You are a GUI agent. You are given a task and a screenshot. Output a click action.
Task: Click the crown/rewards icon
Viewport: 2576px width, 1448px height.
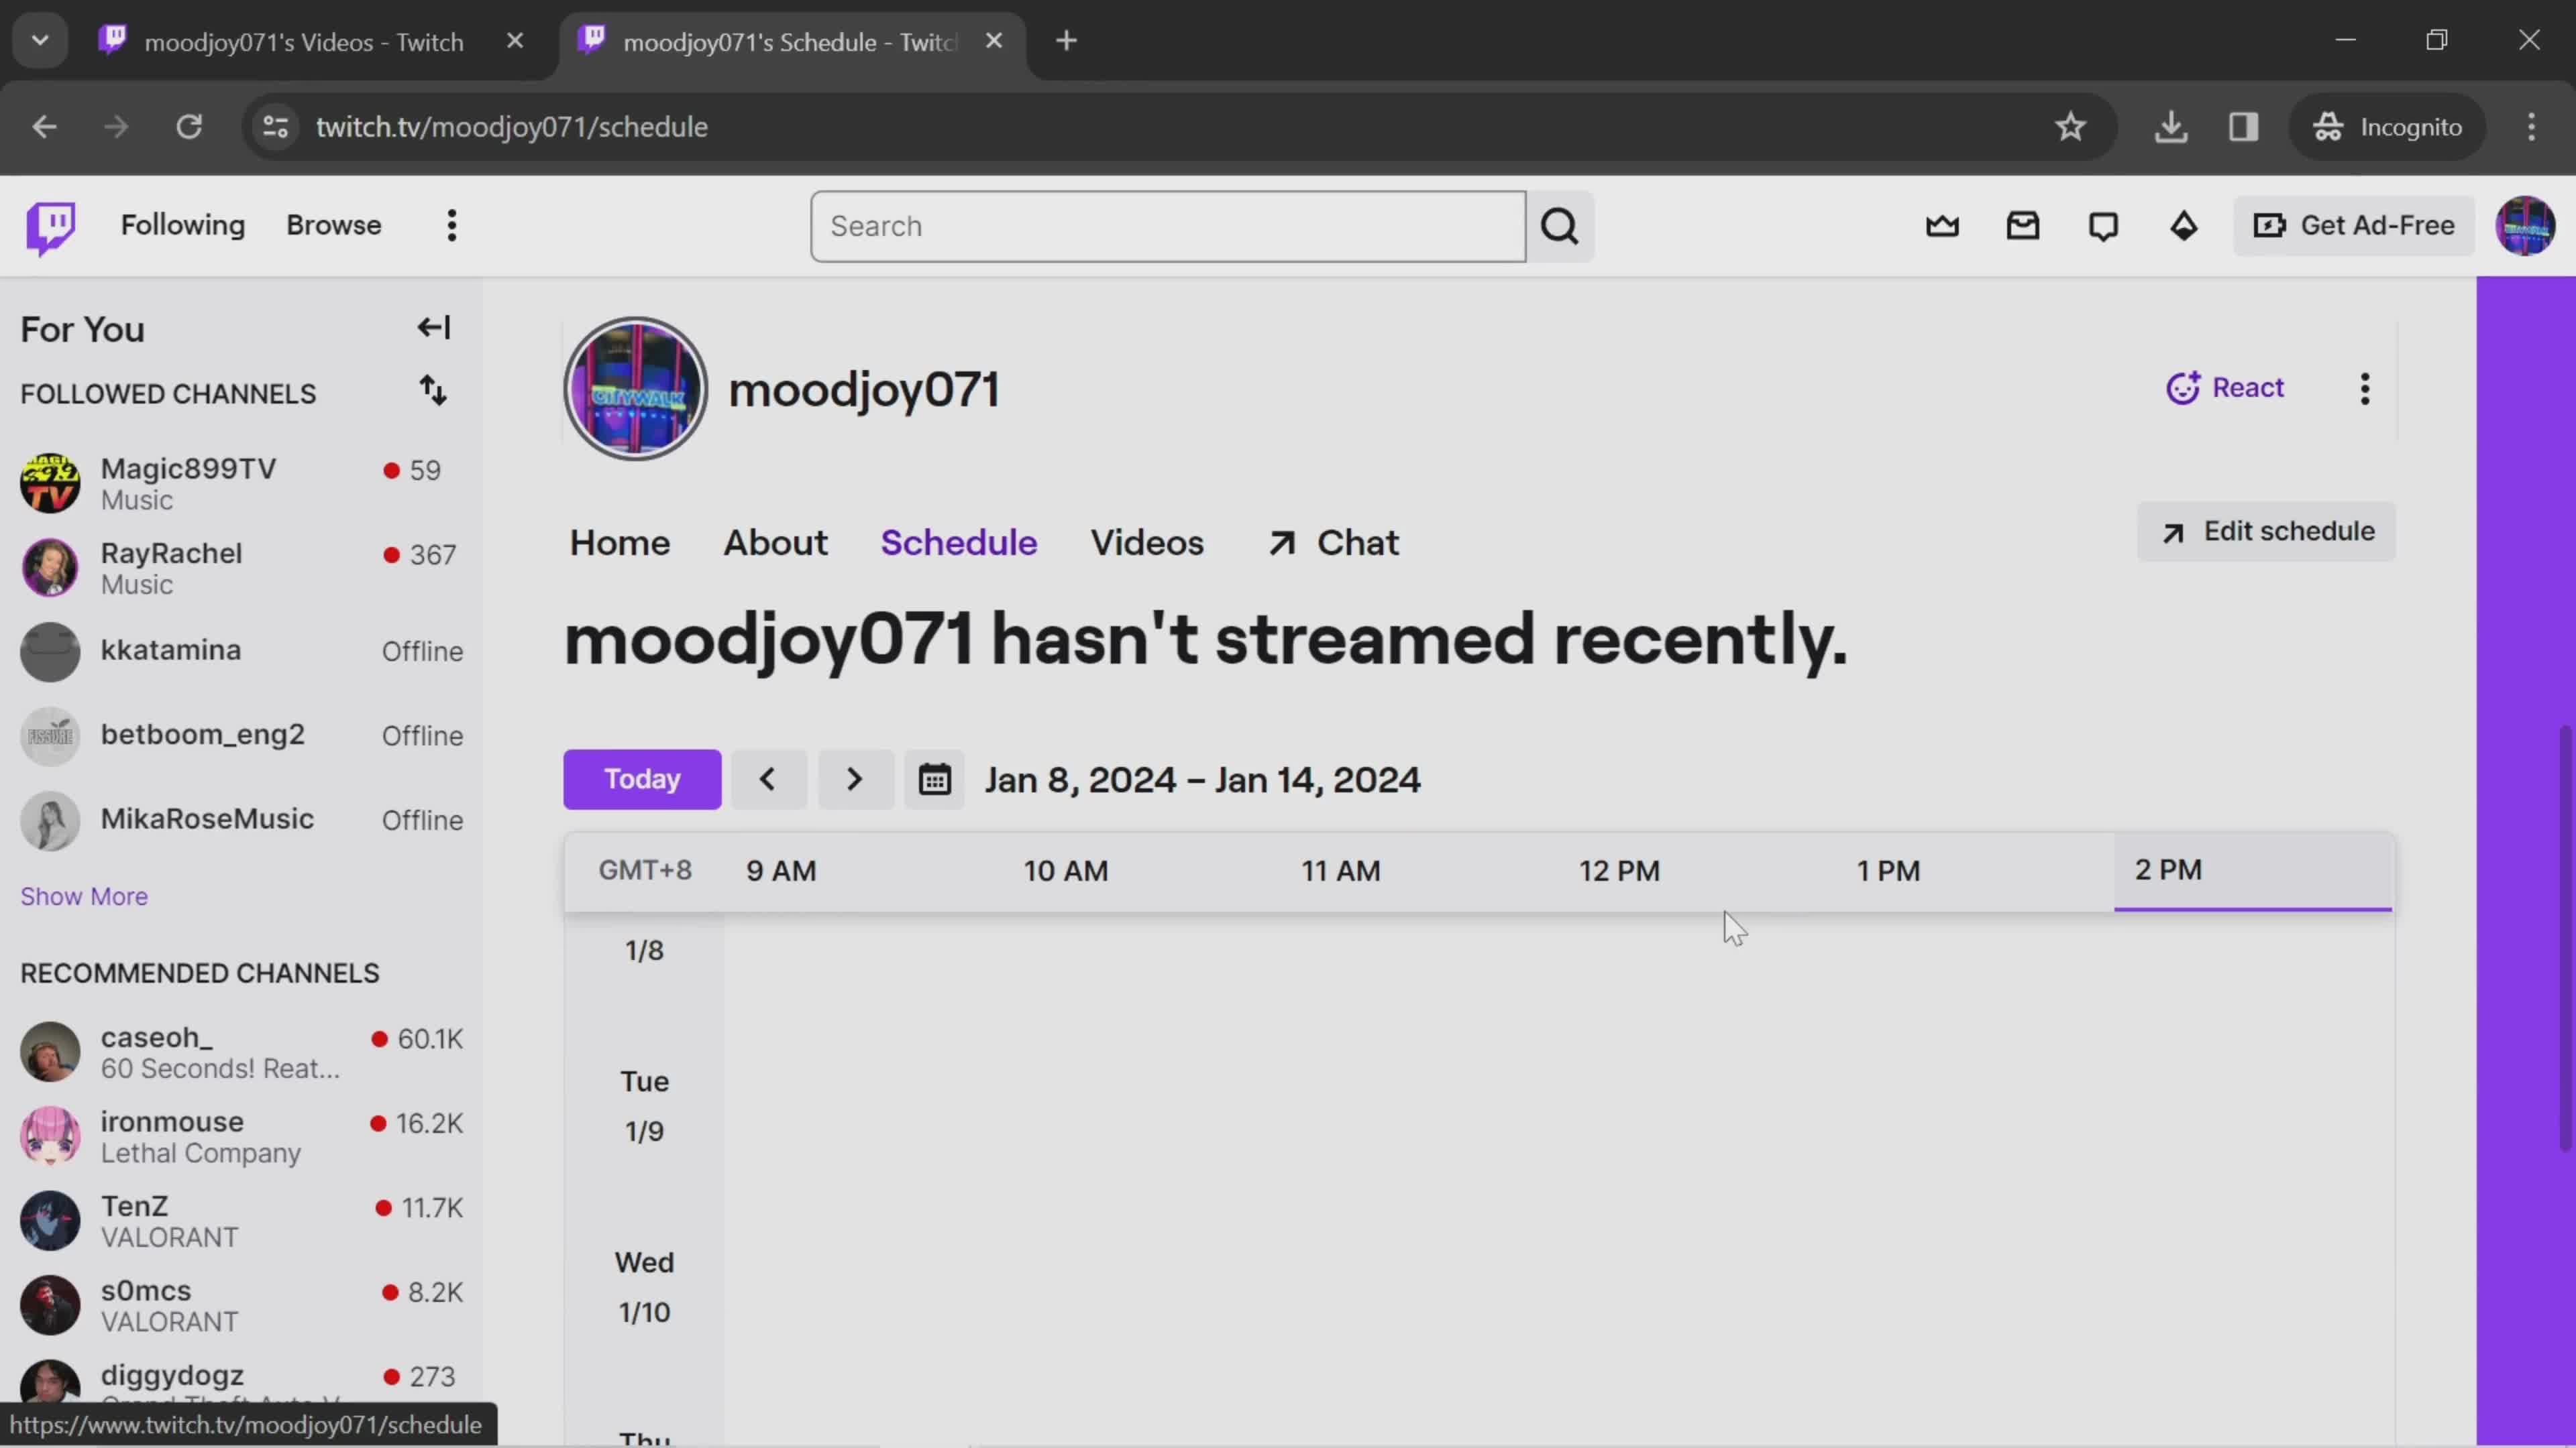1943,225
